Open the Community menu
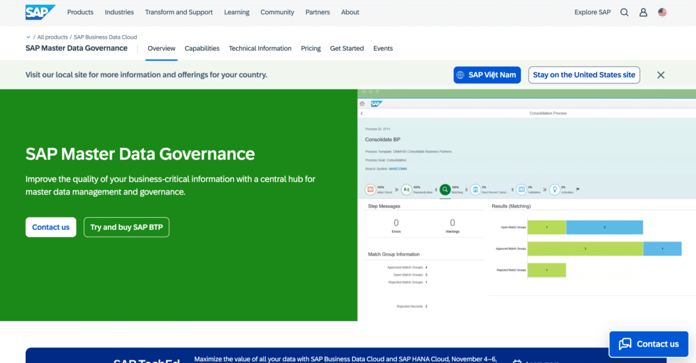 pyautogui.click(x=277, y=12)
